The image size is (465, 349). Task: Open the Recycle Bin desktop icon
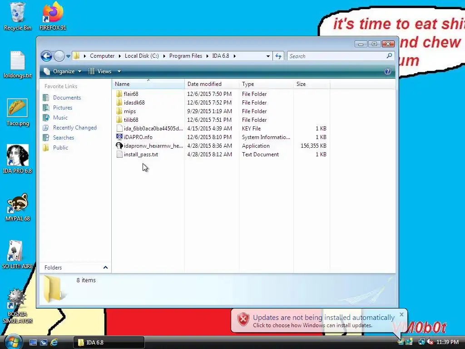(x=18, y=16)
